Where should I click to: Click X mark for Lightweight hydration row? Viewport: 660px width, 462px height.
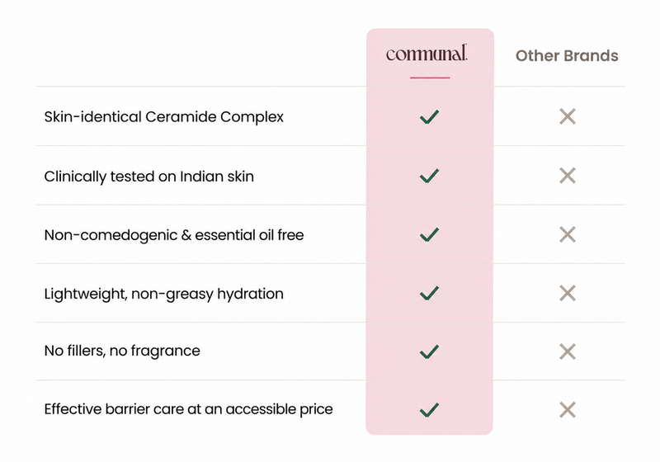tap(568, 293)
